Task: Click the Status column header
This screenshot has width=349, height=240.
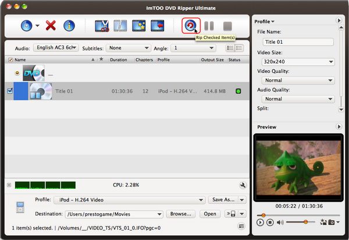Action: [x=234, y=60]
